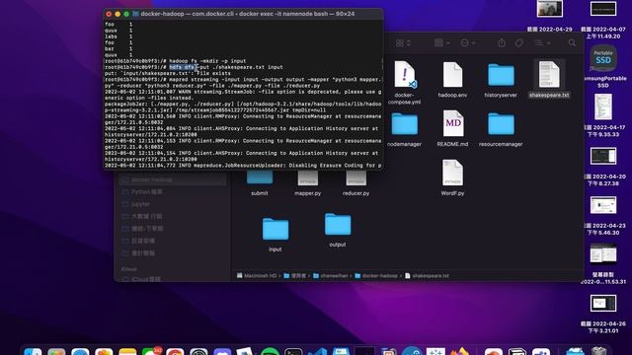This screenshot has height=355, width=632.
Task: Select reducer.py file in Finder
Action: tap(355, 183)
